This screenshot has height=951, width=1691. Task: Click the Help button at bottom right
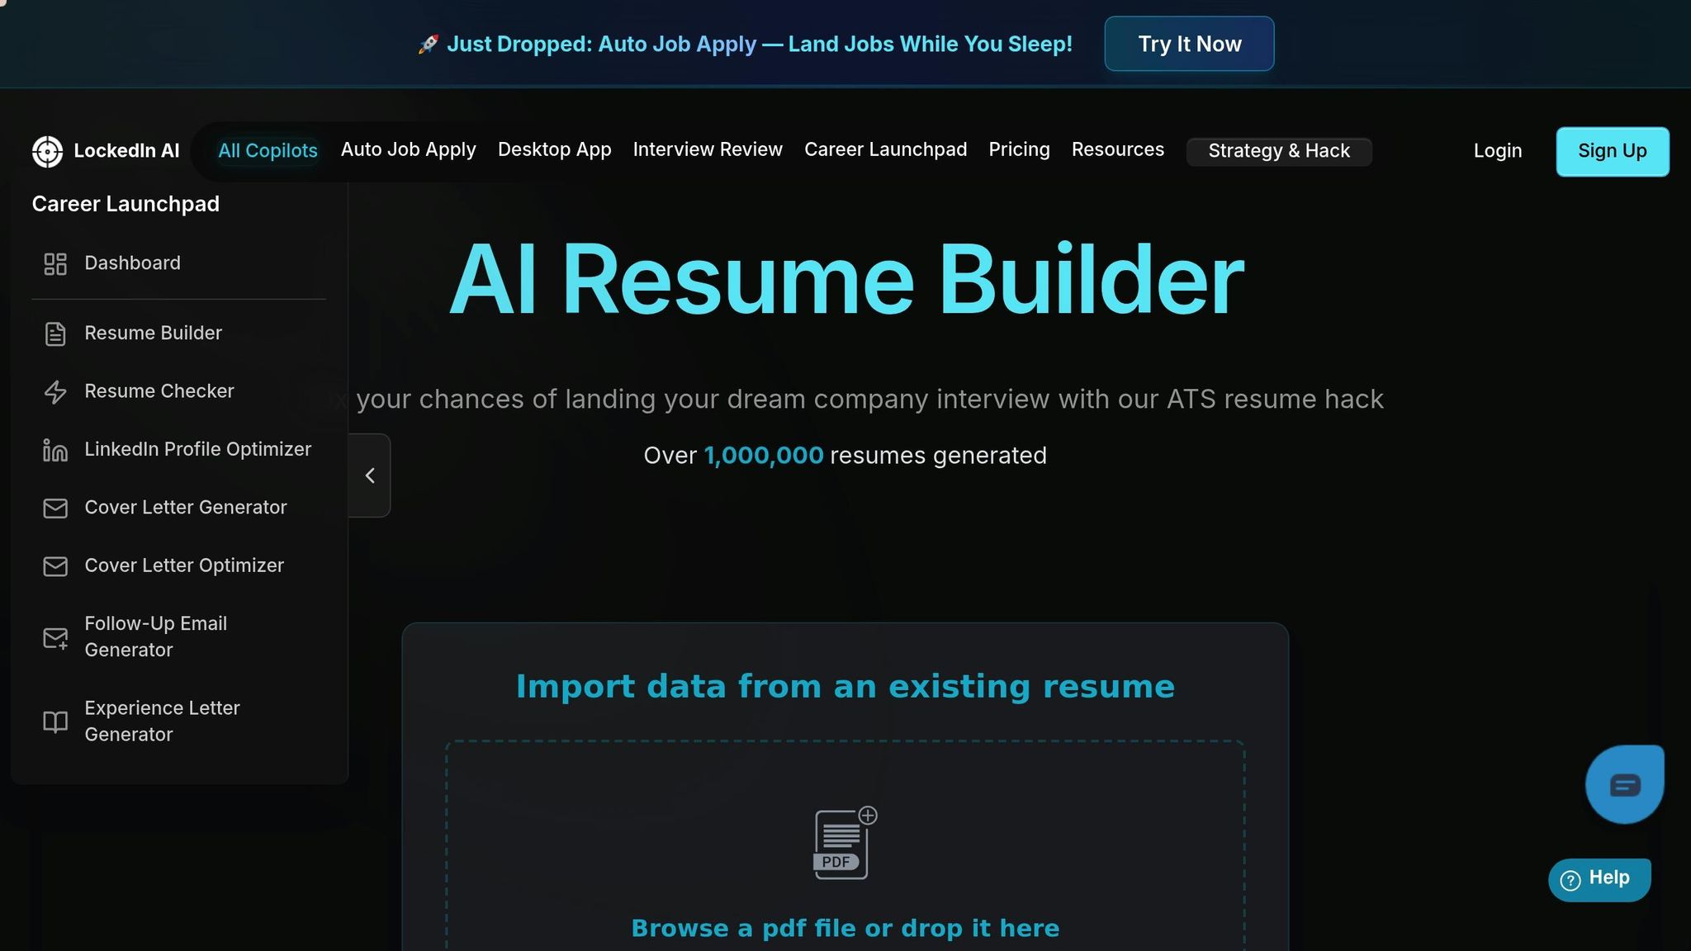(1599, 879)
